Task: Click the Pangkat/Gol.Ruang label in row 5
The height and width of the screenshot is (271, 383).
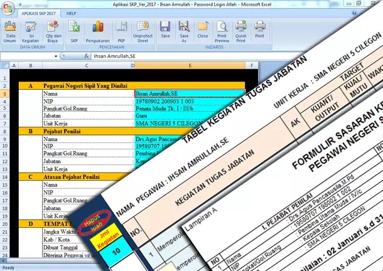Action: 65,109
